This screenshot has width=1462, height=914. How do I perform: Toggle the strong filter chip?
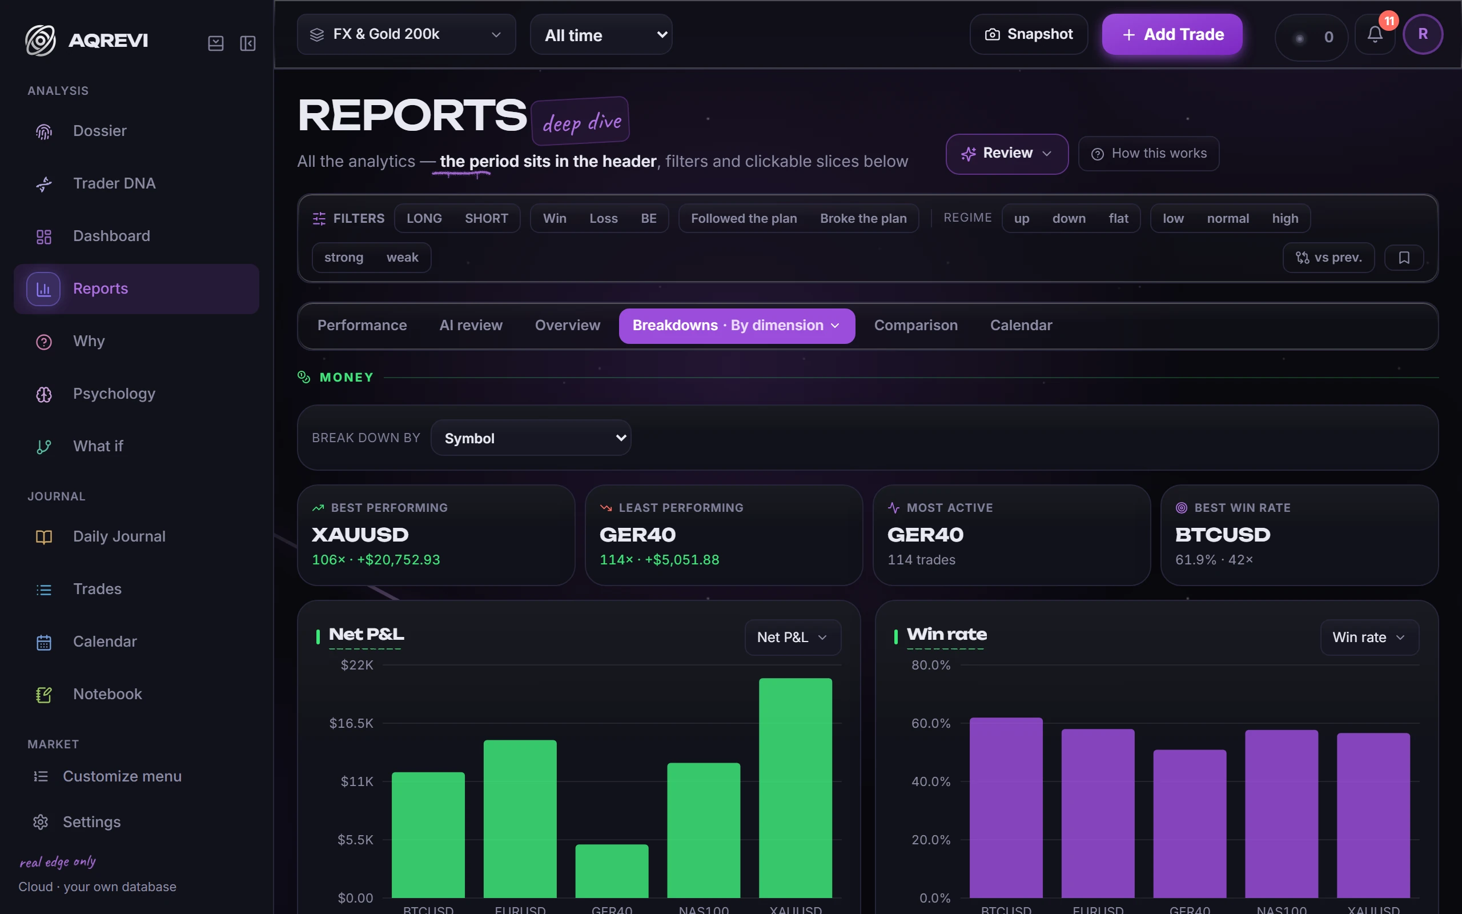344,258
